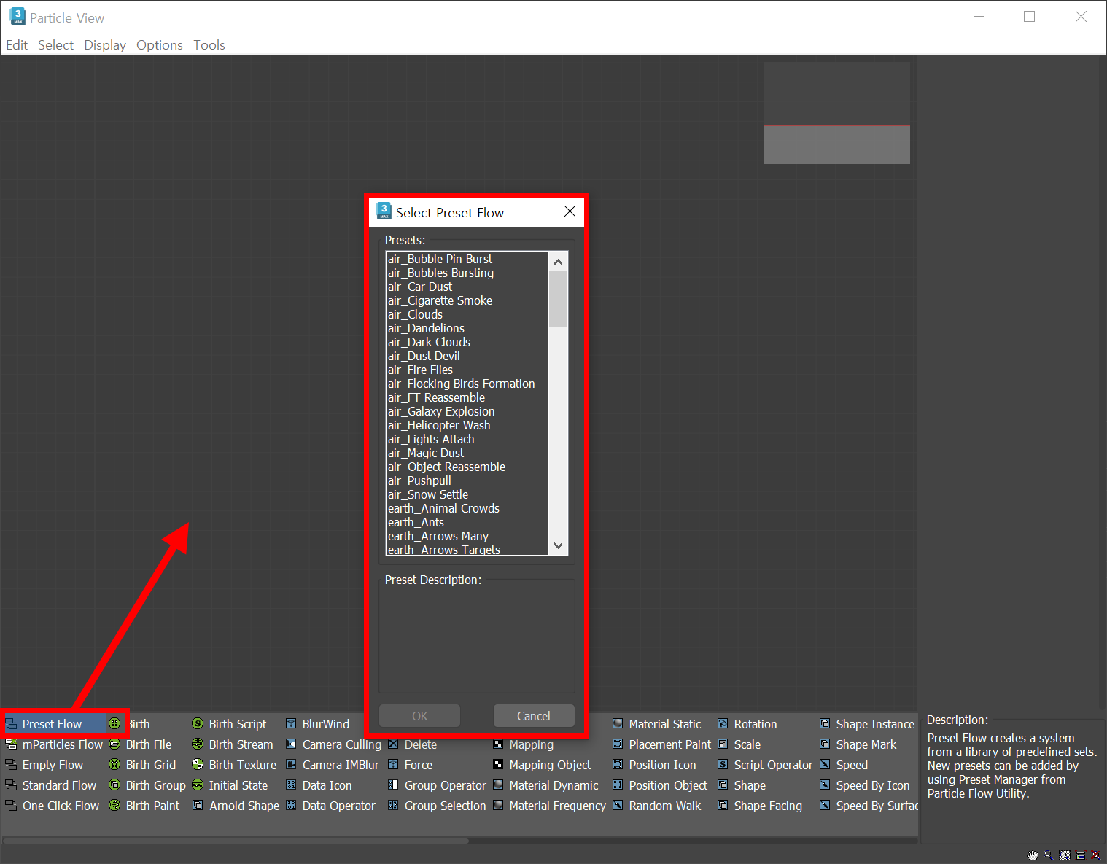Screen dimensions: 1107x864
Task: Select the Pan tool hand icon
Action: [x=1033, y=855]
